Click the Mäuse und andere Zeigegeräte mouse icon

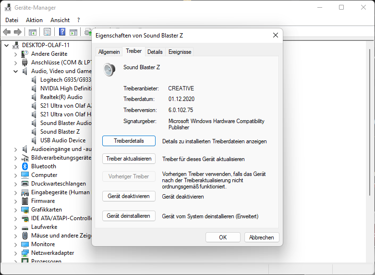tap(25, 236)
